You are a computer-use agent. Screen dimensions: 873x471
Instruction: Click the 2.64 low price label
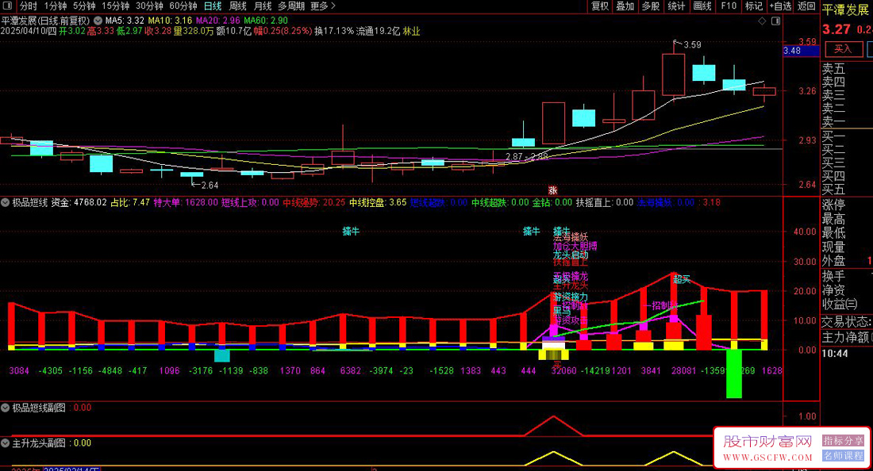(x=210, y=186)
